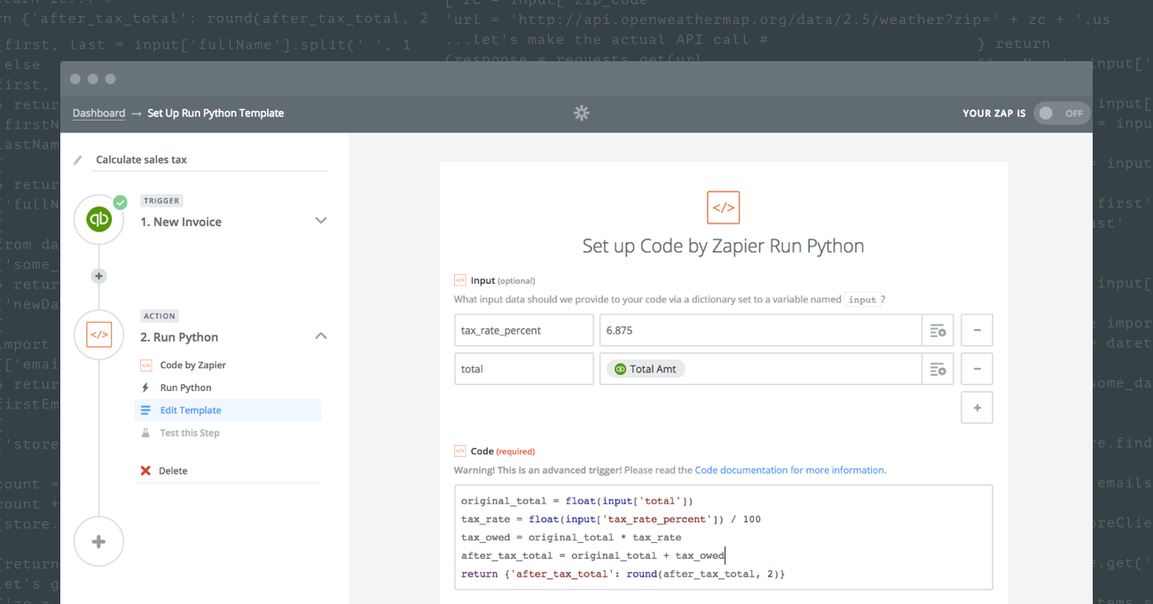Image resolution: width=1153 pixels, height=604 pixels.
Task: Collapse the Run Python action step
Action: tap(321, 336)
